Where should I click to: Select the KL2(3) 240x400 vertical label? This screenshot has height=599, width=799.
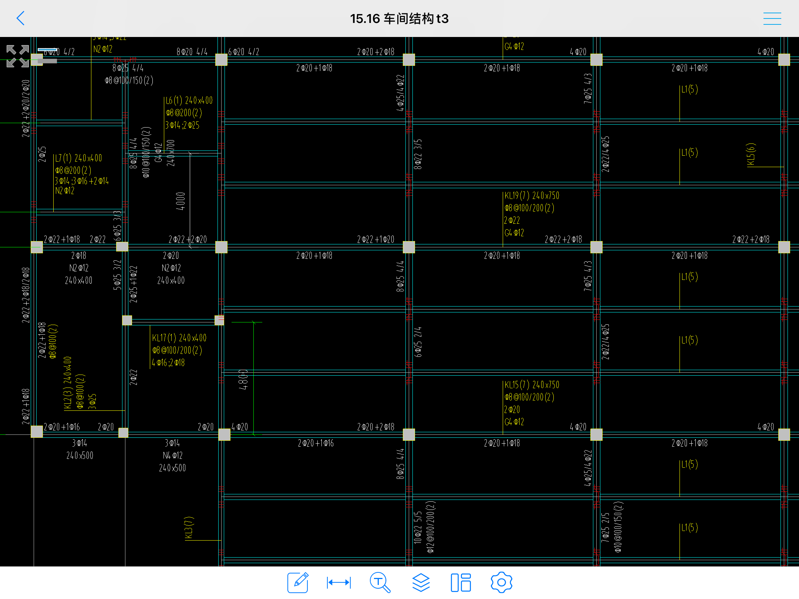[67, 383]
